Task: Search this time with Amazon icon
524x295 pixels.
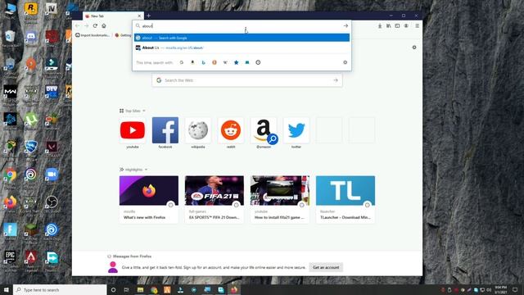Action: 192,62
